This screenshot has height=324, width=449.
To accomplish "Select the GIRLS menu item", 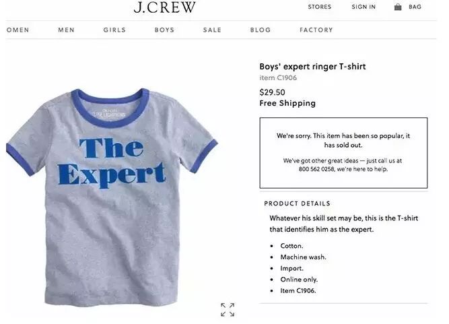I will click(114, 30).
